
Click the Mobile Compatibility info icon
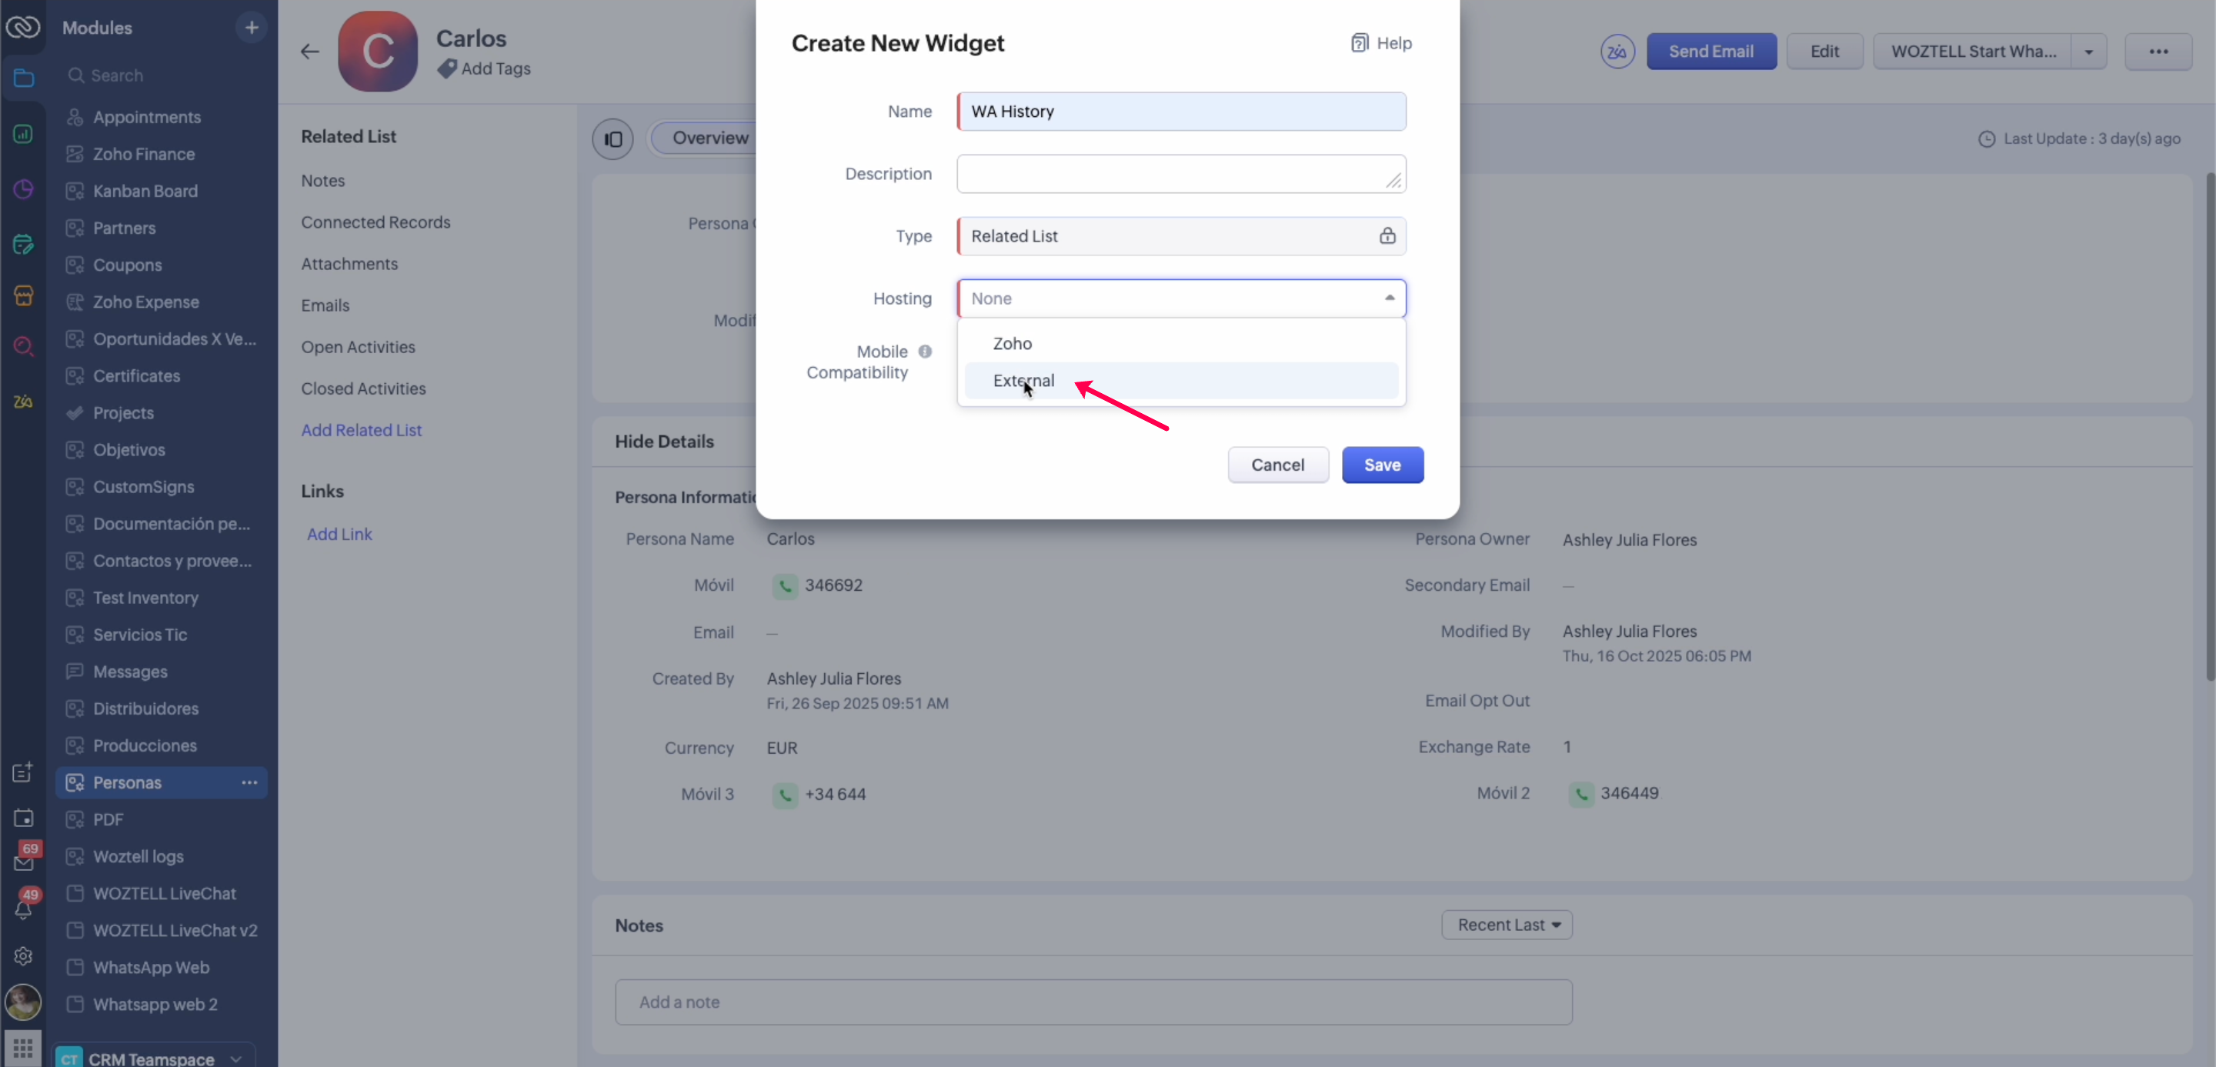(x=925, y=351)
